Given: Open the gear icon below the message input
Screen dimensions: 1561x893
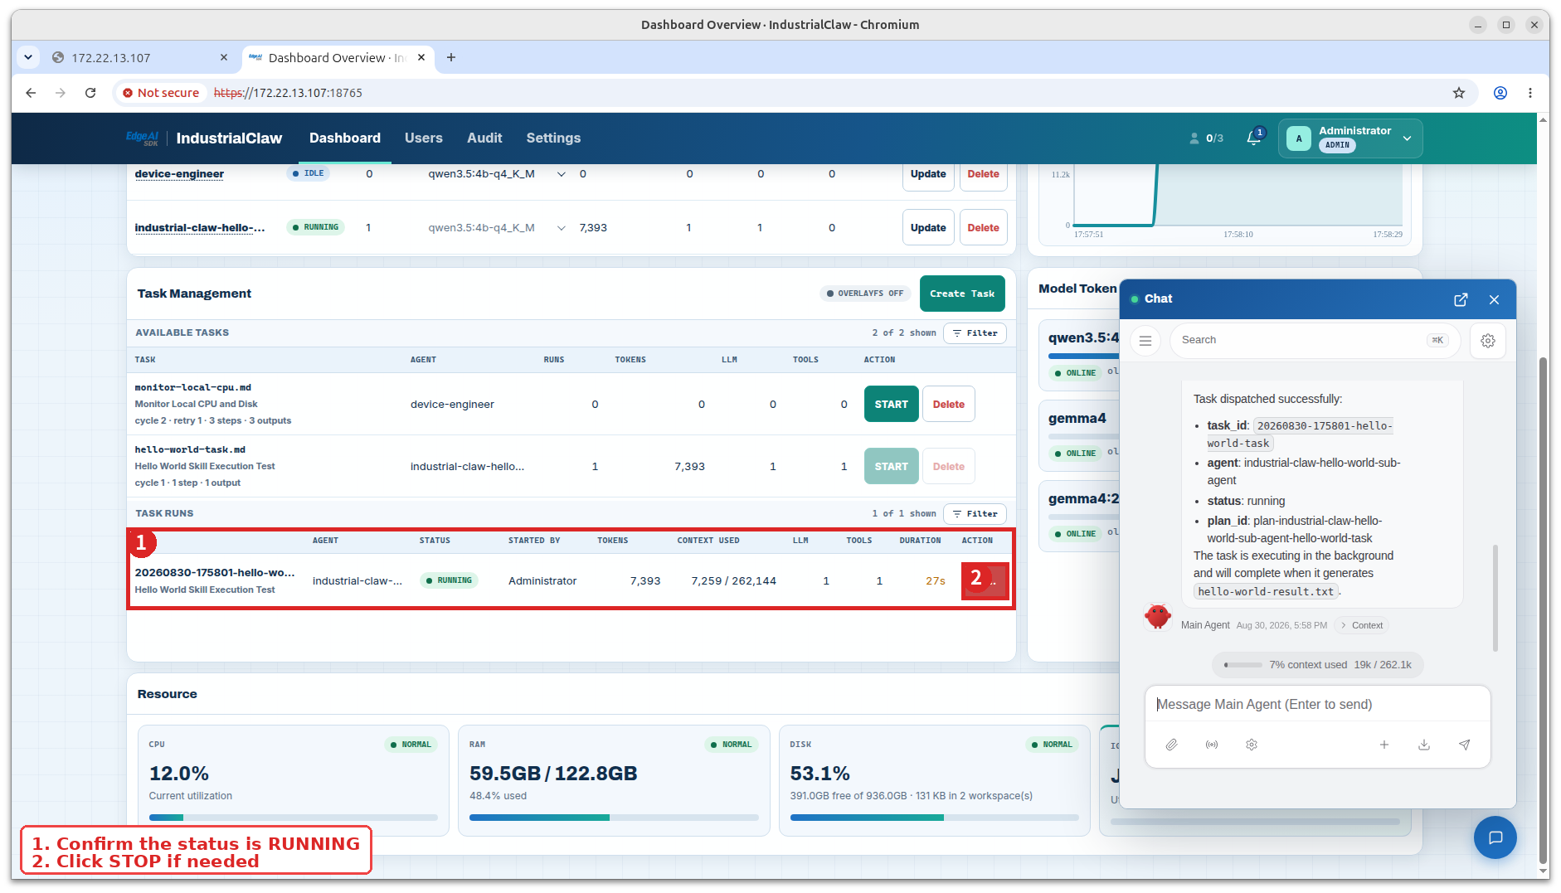Looking at the screenshot, I should pyautogui.click(x=1252, y=745).
